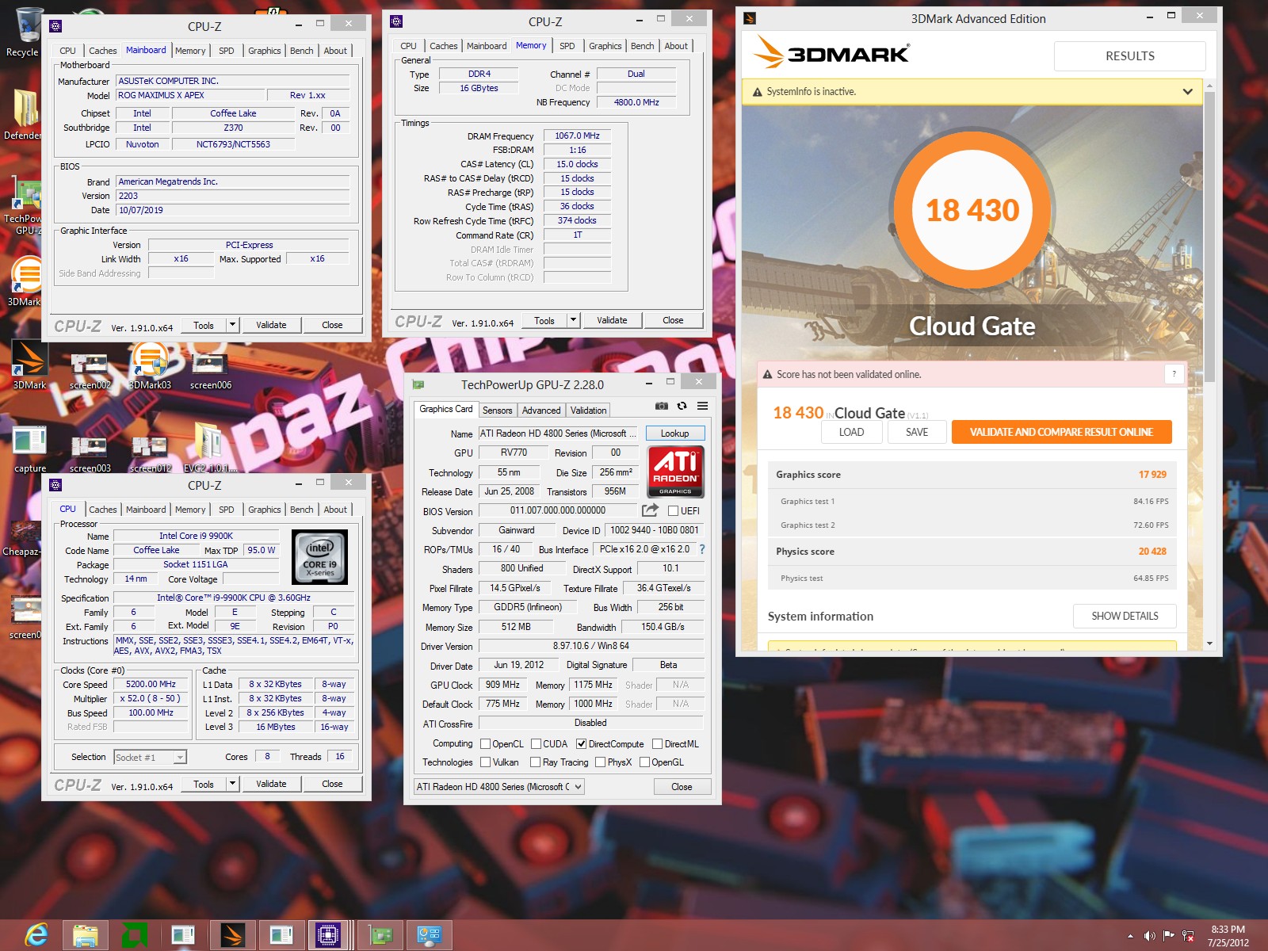
Task: Take a GPU-Z screenshot with camera icon
Action: pos(661,406)
